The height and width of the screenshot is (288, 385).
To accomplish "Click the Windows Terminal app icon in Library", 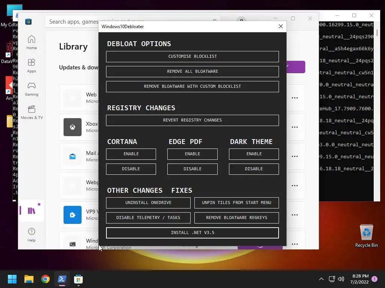I will pos(73,244).
